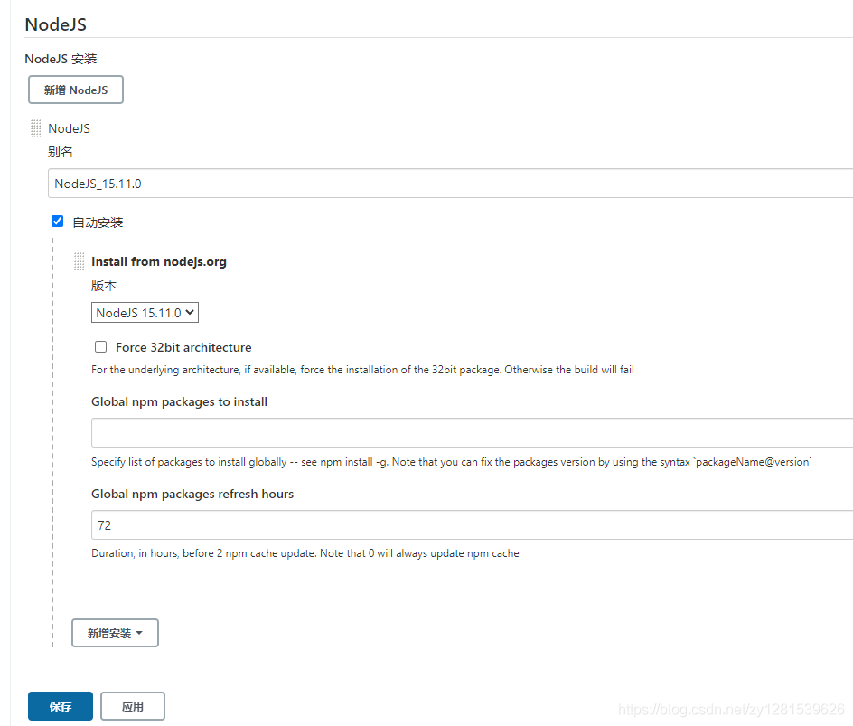853x726 pixels.
Task: Grab the drag handle beside NodeJS entry
Action: 36,128
